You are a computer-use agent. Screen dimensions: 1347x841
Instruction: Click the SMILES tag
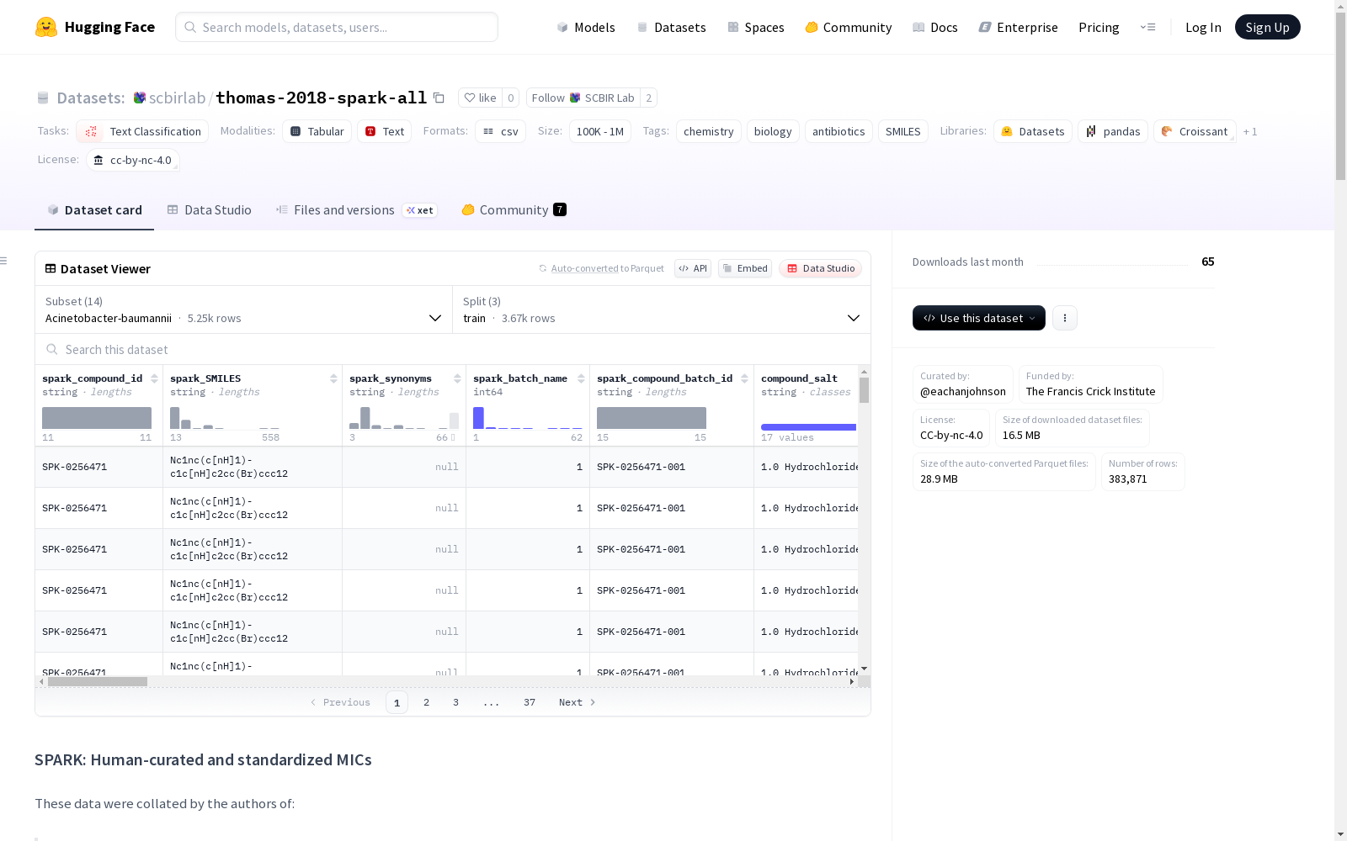point(903,131)
